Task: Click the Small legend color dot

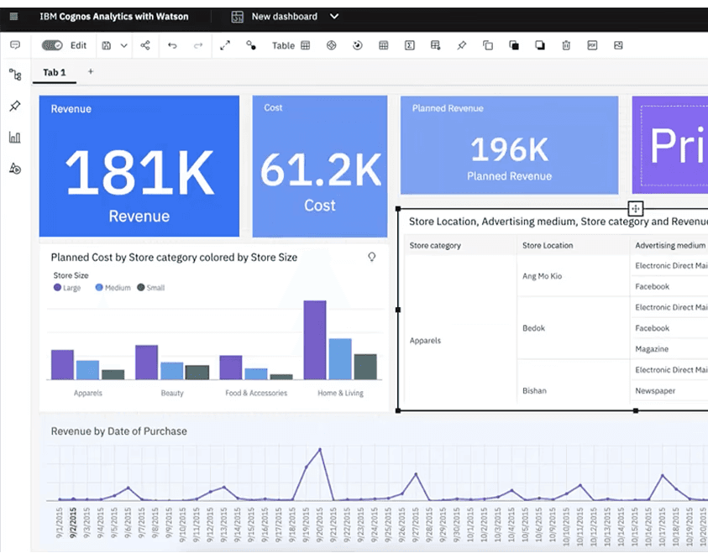Action: tap(141, 287)
